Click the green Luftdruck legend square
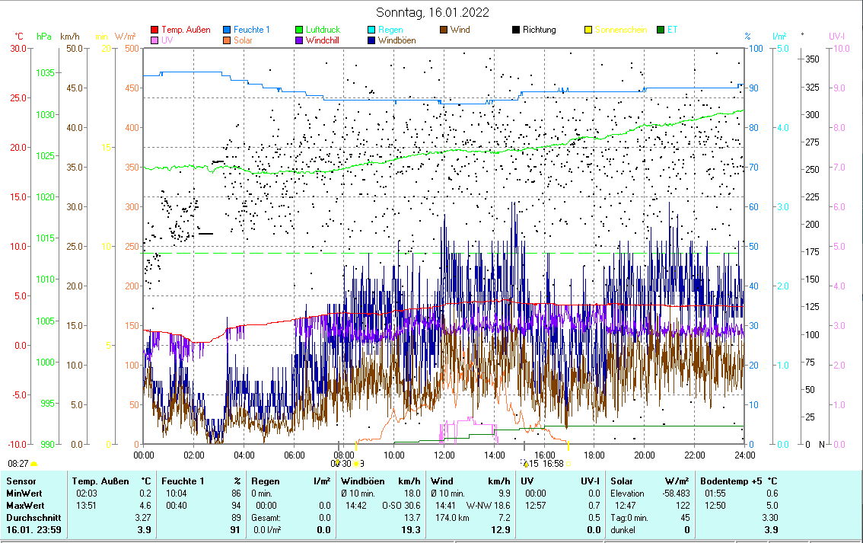Screen dimensions: 863x543 [299, 30]
